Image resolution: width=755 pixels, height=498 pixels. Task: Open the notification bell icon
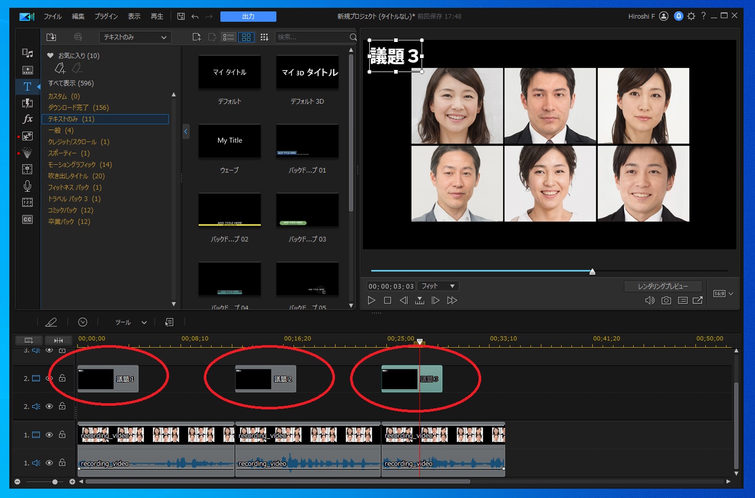coord(678,16)
